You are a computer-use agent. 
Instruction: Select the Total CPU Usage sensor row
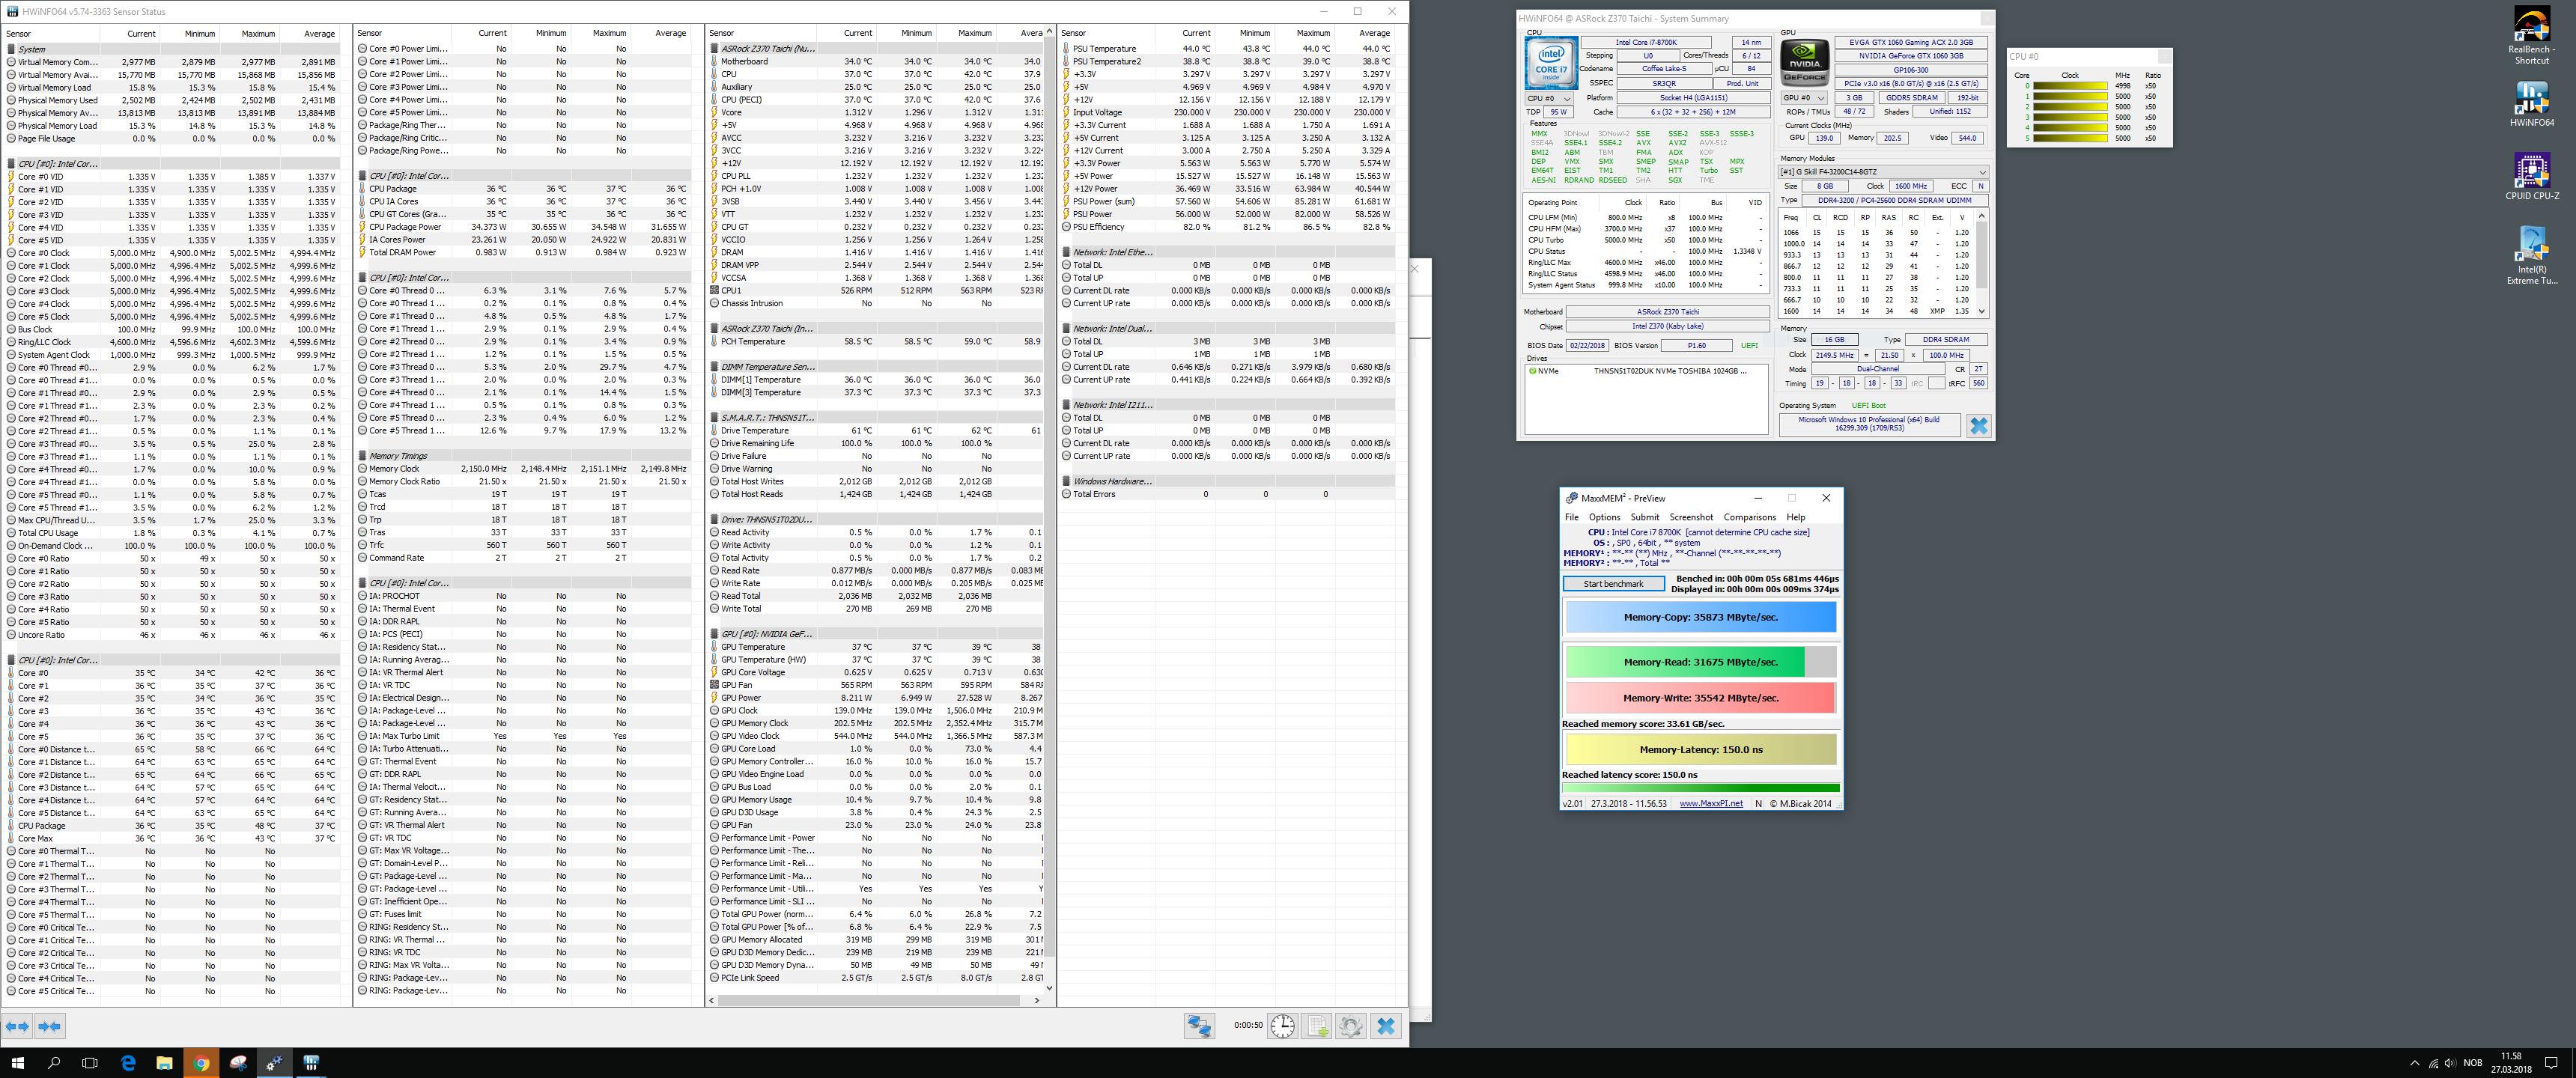click(173, 533)
